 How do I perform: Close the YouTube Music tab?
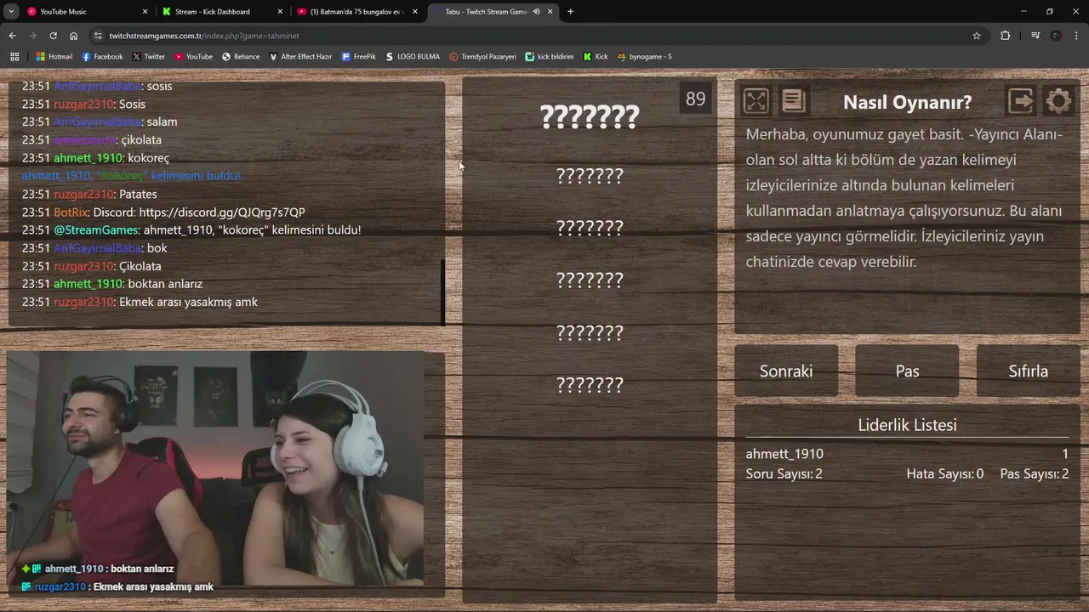click(145, 12)
